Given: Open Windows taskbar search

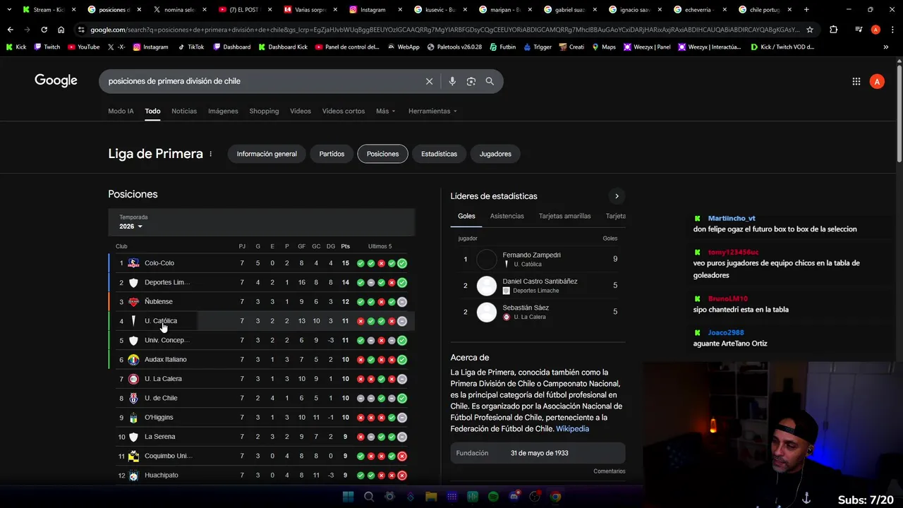Looking at the screenshot, I should (368, 497).
